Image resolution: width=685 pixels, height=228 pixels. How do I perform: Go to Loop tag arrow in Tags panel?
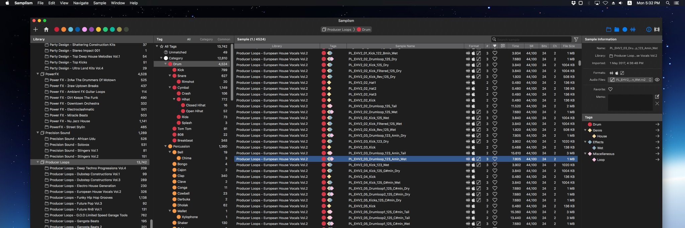[657, 160]
